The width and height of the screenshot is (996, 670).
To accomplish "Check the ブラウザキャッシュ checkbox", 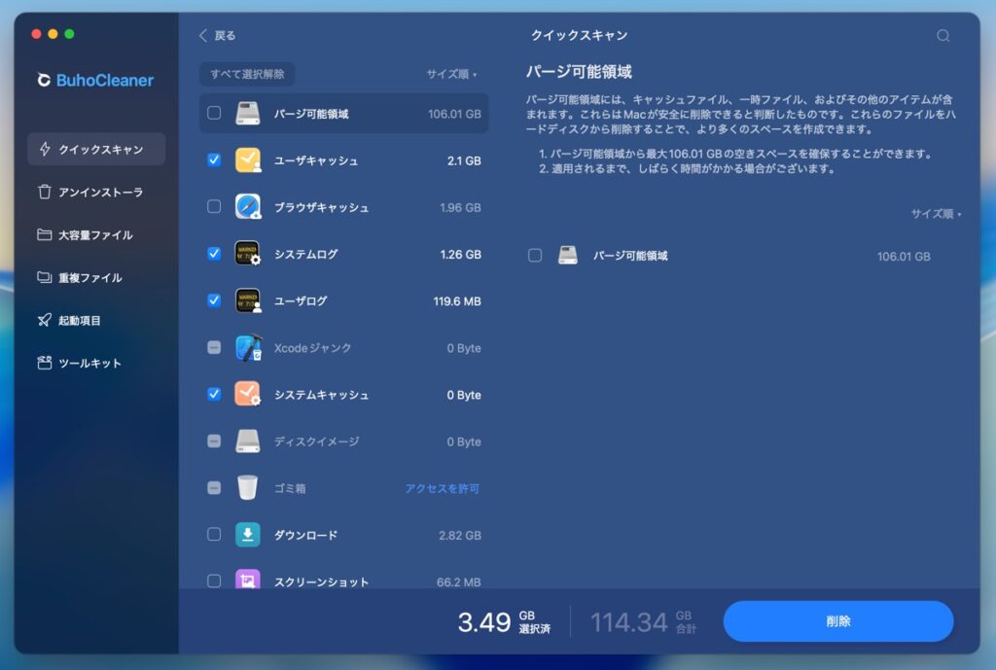I will pyautogui.click(x=214, y=207).
